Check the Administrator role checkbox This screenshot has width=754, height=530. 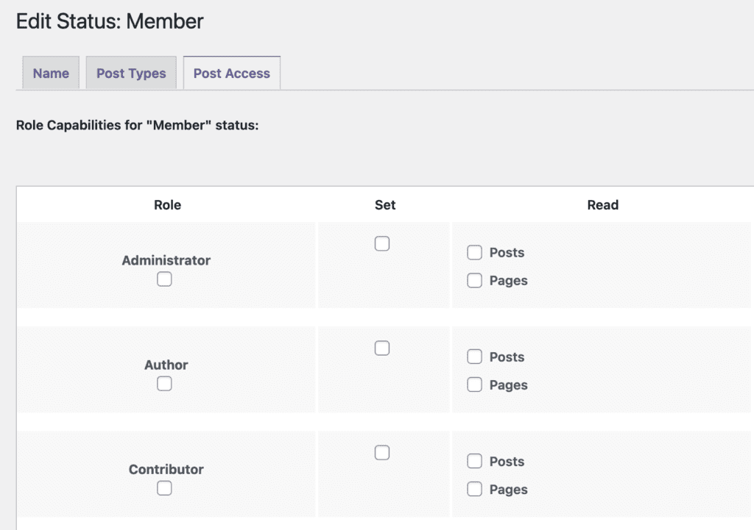pyautogui.click(x=164, y=279)
